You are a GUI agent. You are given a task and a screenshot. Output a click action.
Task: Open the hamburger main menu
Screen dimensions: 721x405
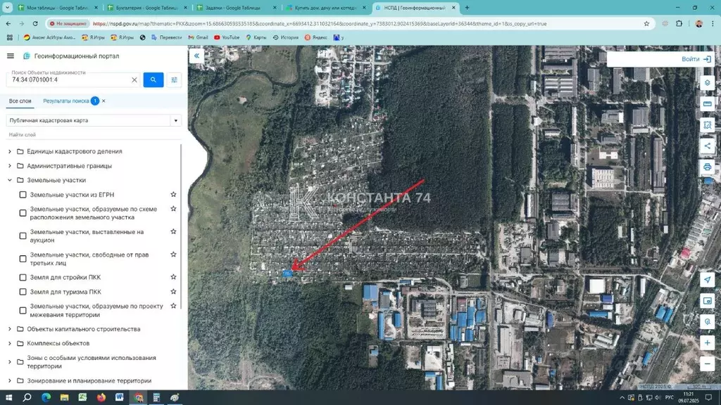coord(10,56)
